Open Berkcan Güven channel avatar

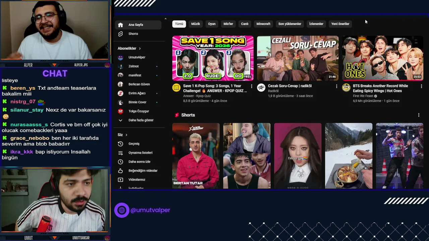121,84
